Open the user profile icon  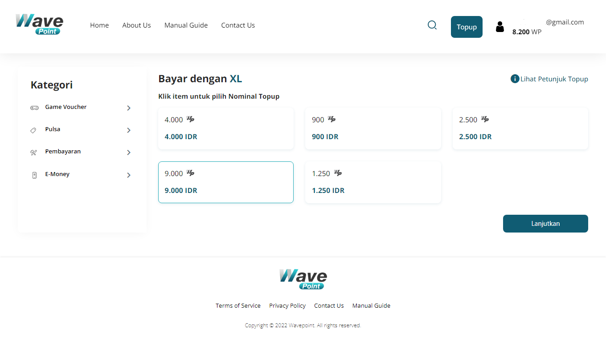click(500, 27)
